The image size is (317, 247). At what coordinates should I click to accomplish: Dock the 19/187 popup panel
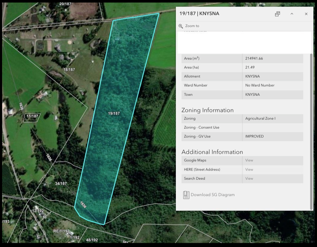[278, 14]
